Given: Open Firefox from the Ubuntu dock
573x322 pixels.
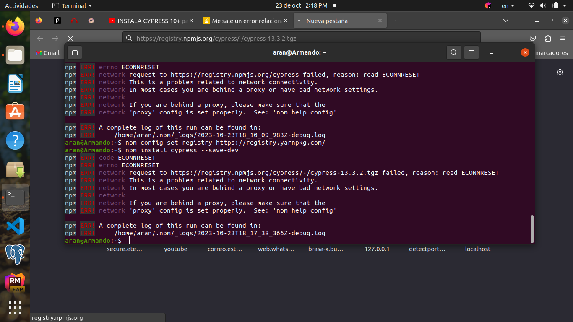Looking at the screenshot, I should tap(15, 26).
